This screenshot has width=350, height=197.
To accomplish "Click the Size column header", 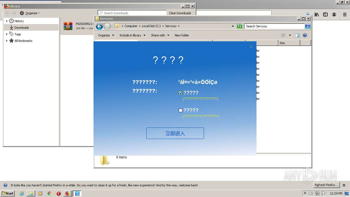I will (289, 43).
